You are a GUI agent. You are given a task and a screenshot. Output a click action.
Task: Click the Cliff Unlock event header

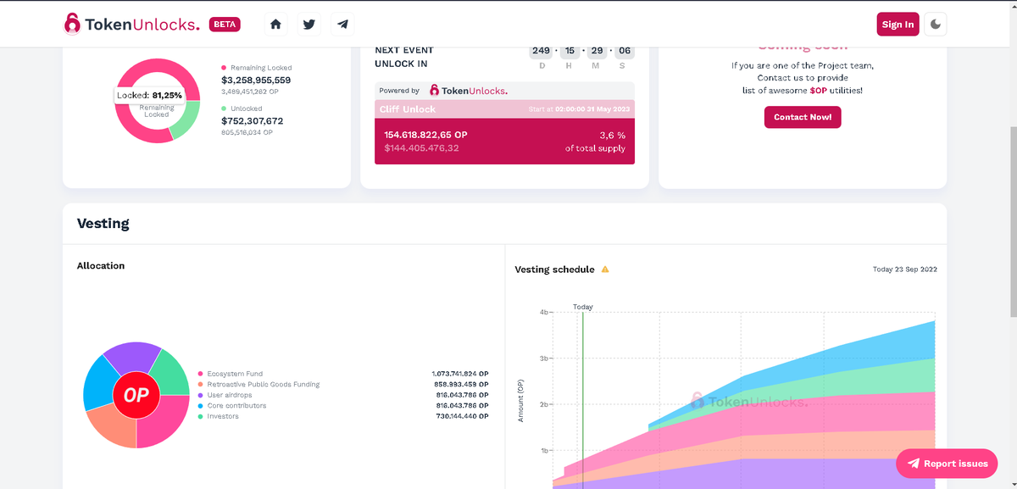pos(504,109)
